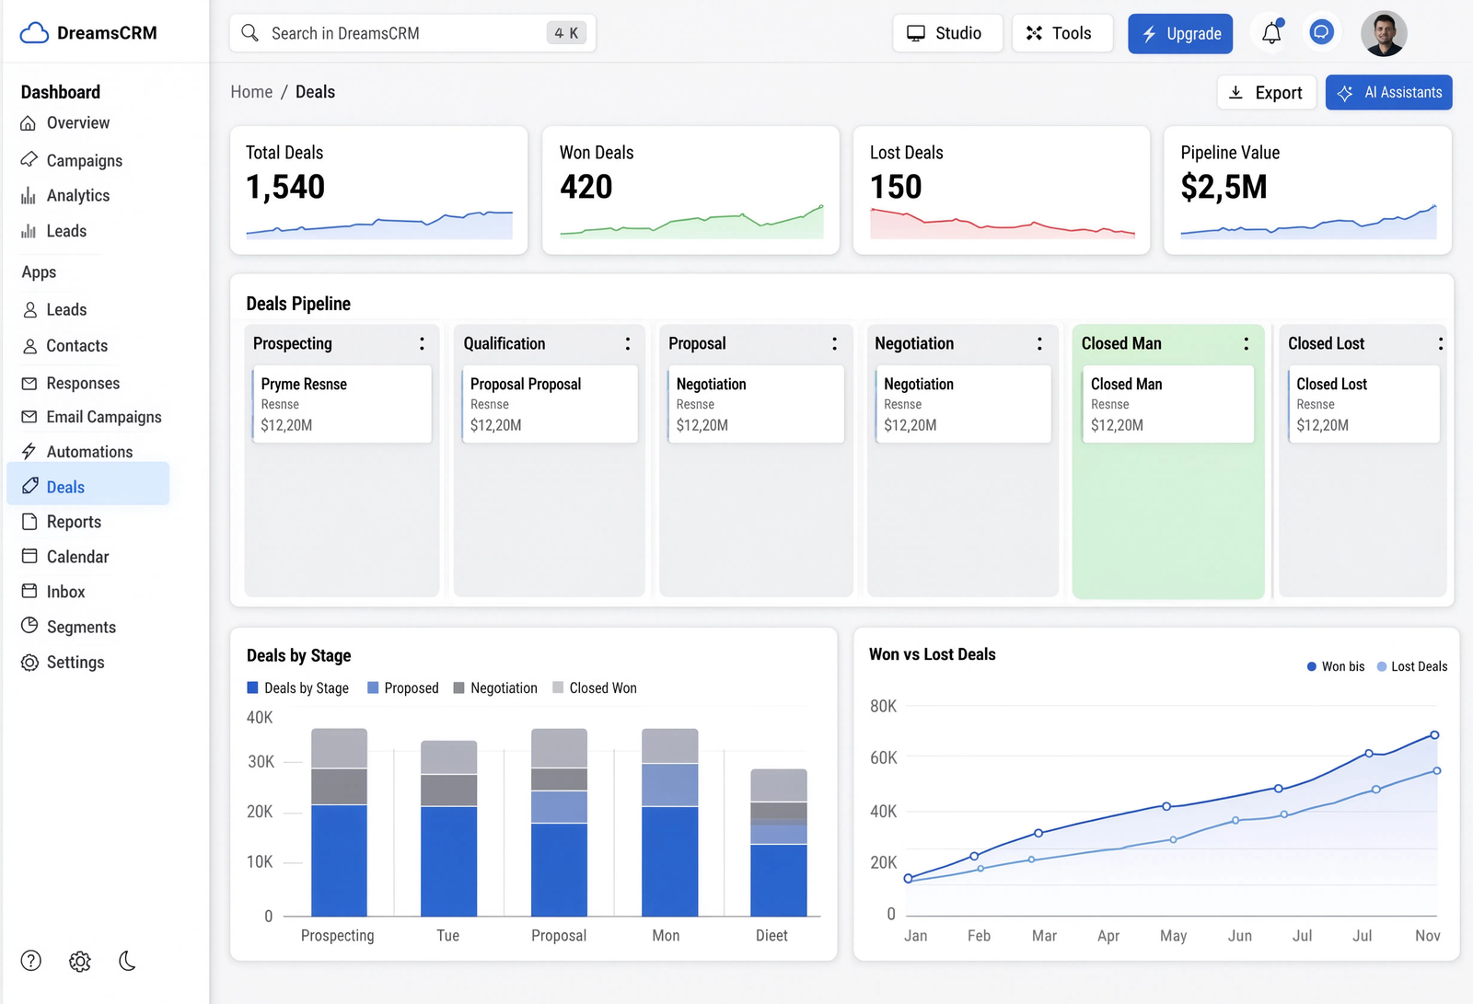This screenshot has height=1004, width=1473.
Task: Toggle Deals by Stage blue legend swatch
Action: [252, 687]
